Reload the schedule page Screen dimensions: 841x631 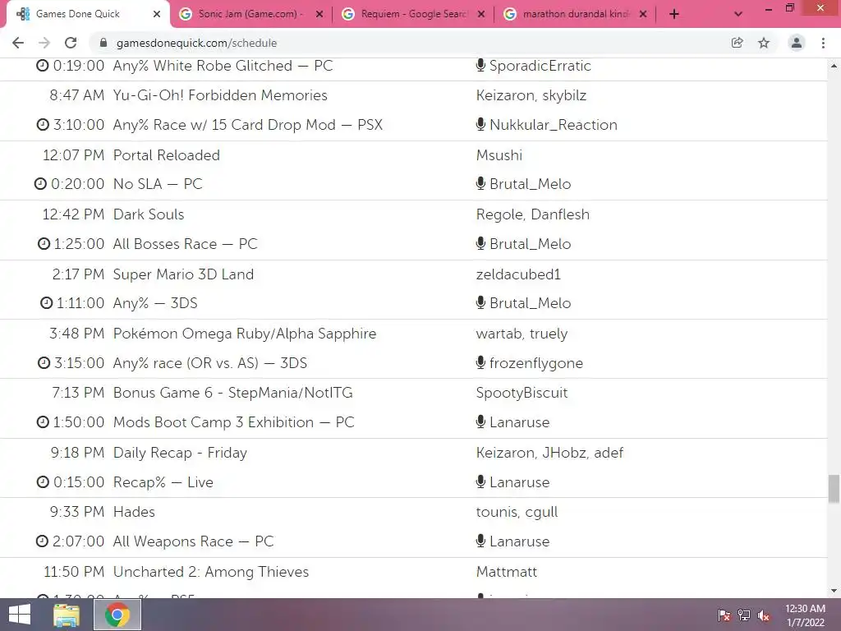click(x=71, y=43)
